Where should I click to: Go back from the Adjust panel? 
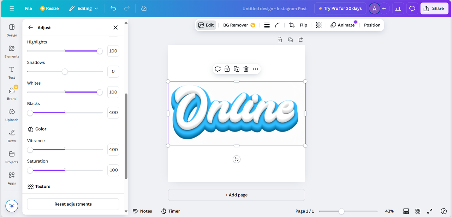click(30, 28)
